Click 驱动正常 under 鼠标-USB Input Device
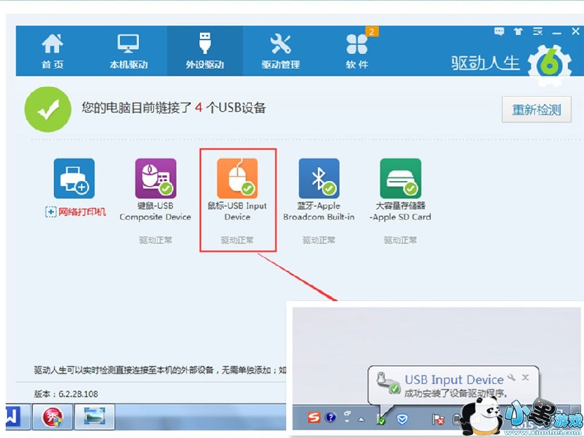The image size is (584, 438). pos(237,240)
